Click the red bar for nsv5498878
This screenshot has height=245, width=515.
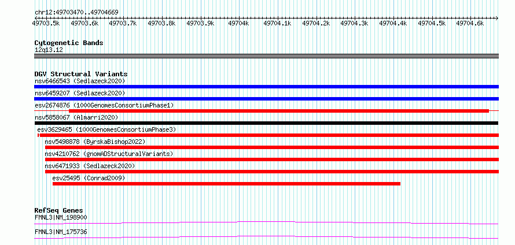coord(272,147)
